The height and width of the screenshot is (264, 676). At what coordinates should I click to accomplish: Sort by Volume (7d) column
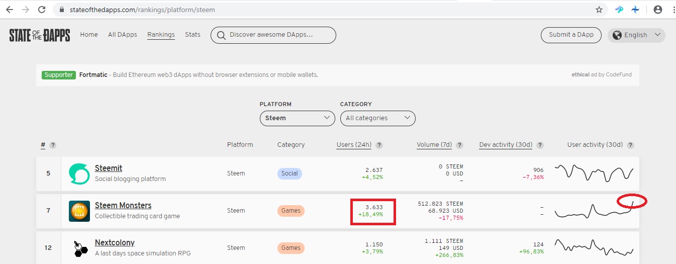(434, 145)
